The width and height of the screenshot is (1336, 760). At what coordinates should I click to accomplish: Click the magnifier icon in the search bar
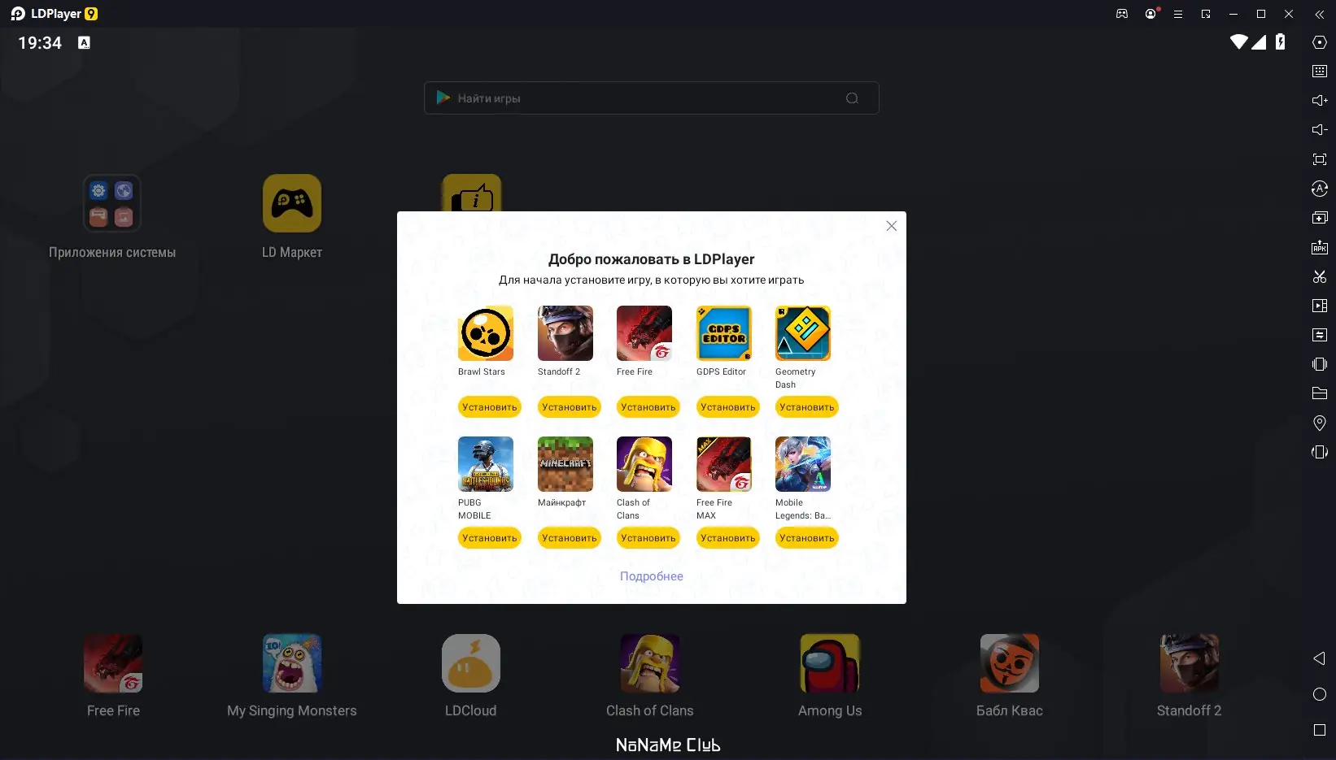[852, 98]
